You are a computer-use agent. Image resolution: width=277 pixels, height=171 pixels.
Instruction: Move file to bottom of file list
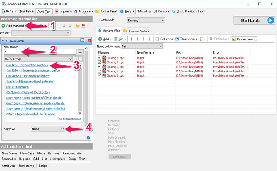(149, 39)
